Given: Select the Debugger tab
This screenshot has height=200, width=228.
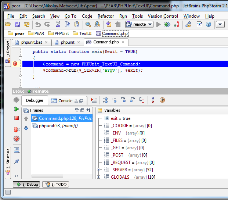Looking at the screenshot, I should 35,100.
